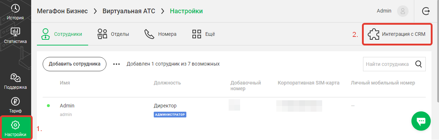The image size is (439, 140).
Task: Go to Виртуальная АТС breadcrumb
Action: [129, 11]
